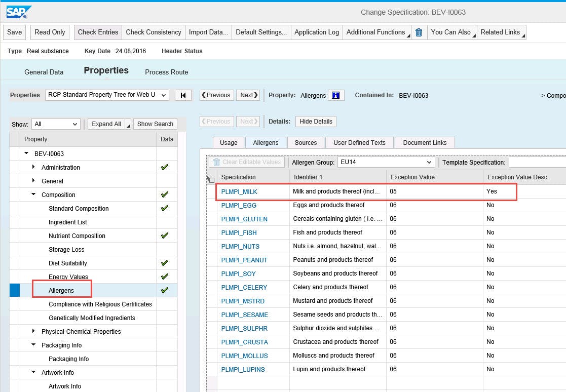
Task: Open the Application Log
Action: coord(317,32)
